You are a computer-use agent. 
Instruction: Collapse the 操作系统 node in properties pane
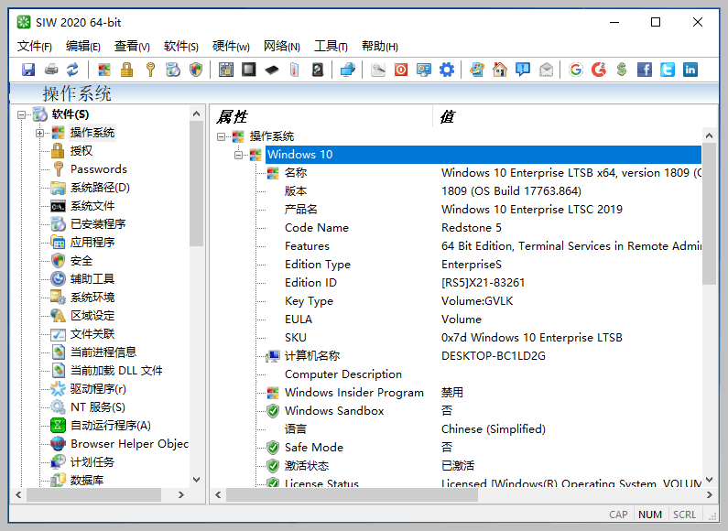221,136
